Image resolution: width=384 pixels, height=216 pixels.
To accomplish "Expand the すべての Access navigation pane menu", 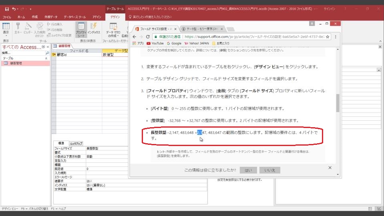I will pos(44,47).
